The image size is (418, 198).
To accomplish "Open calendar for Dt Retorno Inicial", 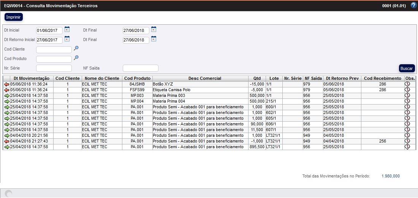I will point(67,39).
